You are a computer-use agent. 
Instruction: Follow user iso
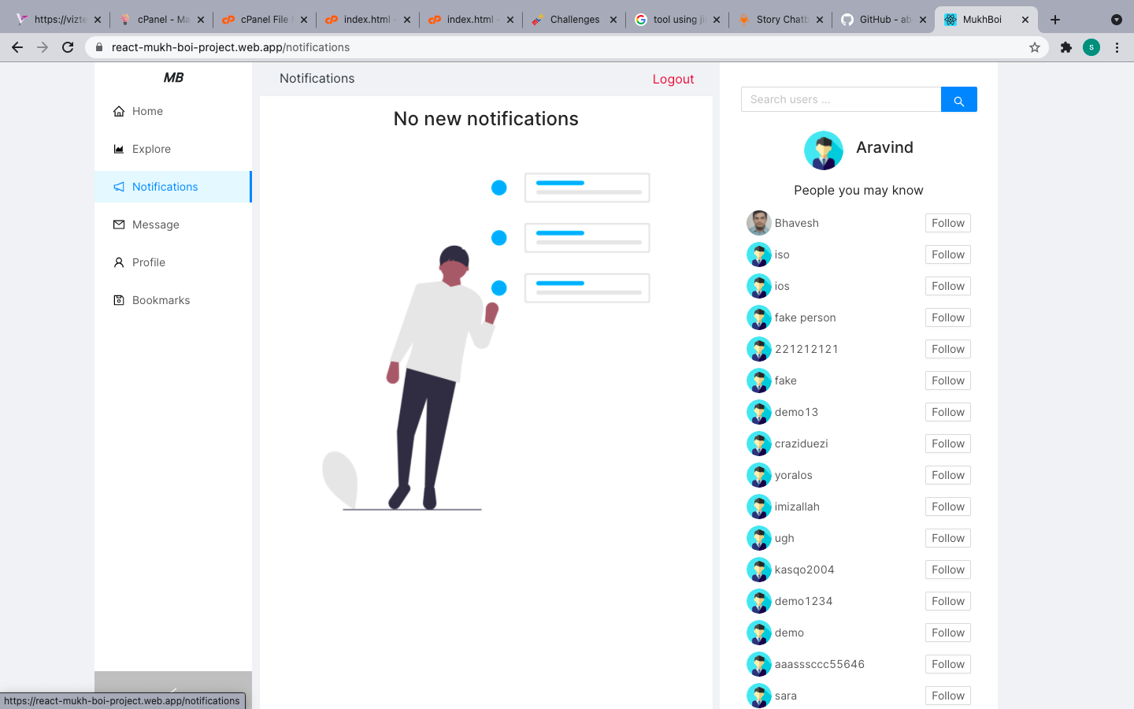(948, 254)
